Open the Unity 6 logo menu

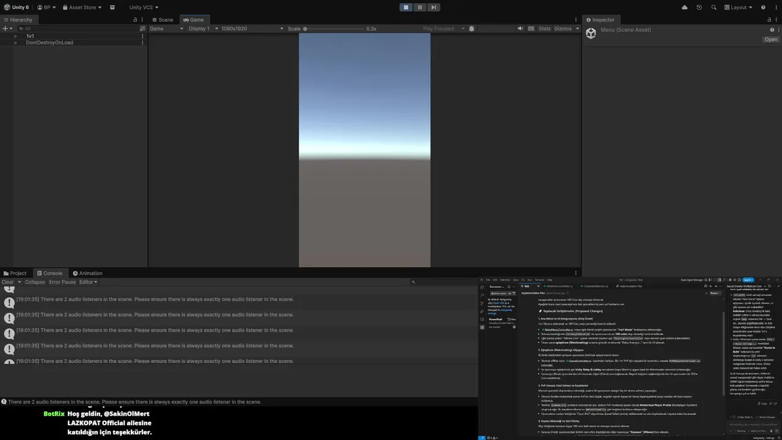(x=15, y=7)
